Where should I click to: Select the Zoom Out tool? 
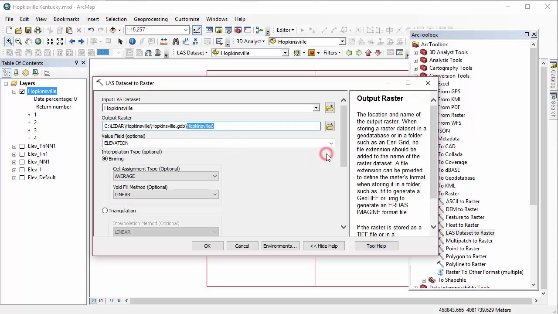18,41
